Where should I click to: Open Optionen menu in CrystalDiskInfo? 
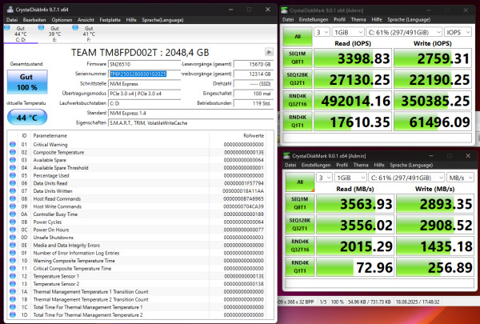tap(62, 20)
